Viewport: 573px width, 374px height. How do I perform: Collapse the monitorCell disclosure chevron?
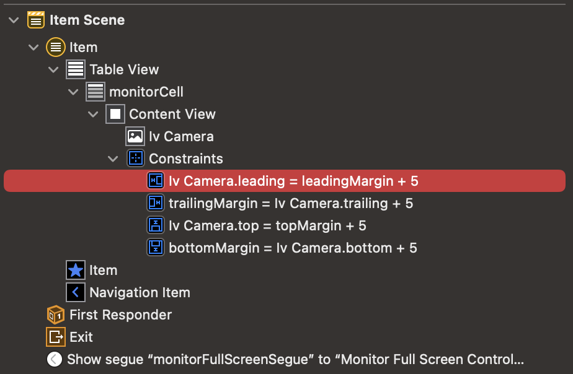click(73, 92)
